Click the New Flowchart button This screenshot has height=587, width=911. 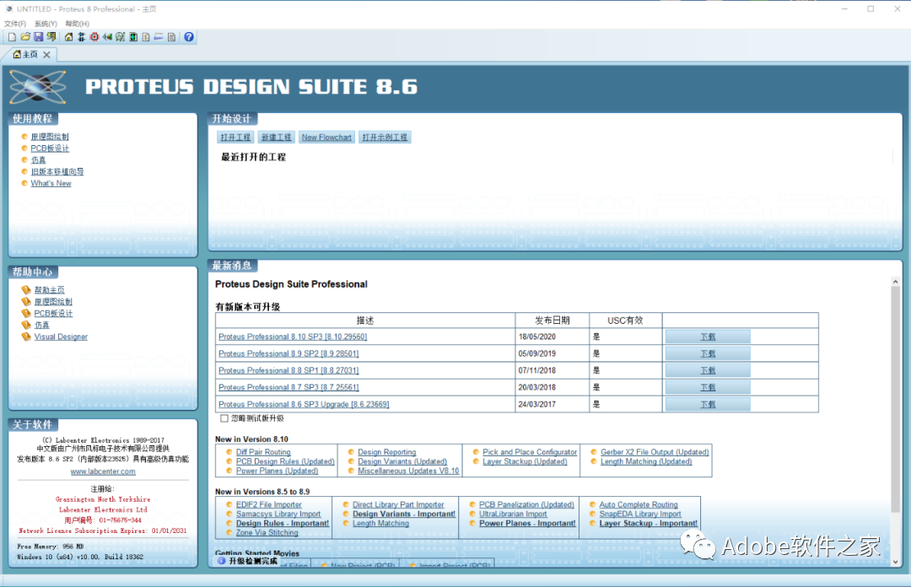point(326,136)
